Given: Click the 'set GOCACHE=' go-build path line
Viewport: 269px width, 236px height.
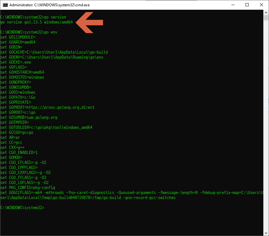Looking at the screenshot, I should pos(54,52).
